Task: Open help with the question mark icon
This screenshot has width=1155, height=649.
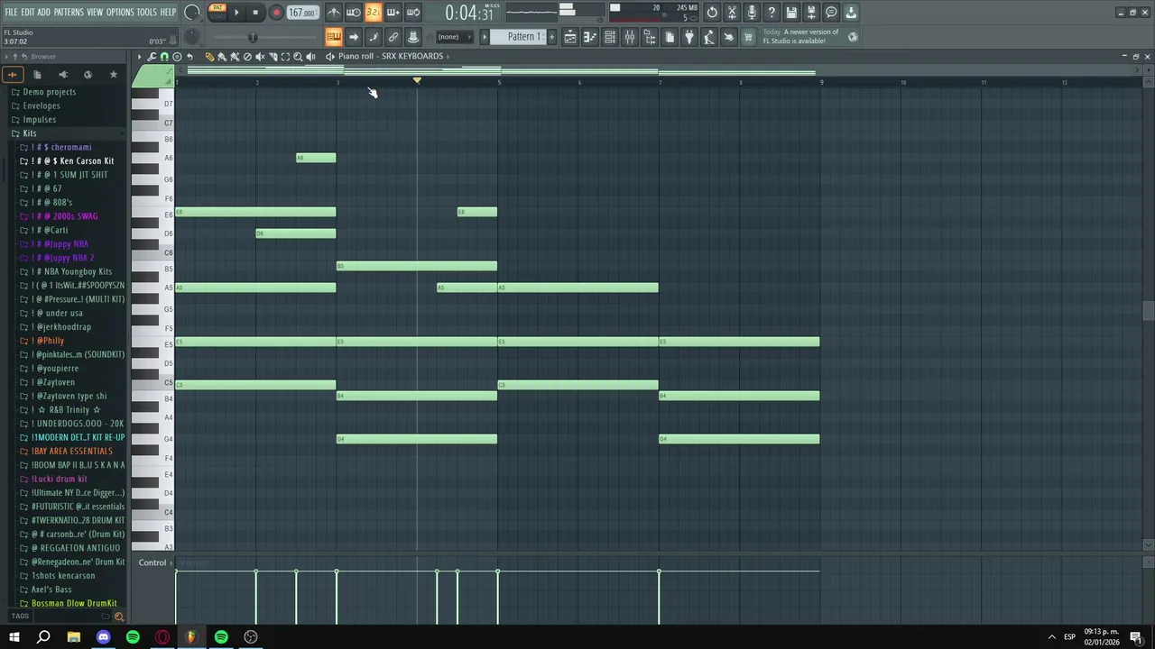Action: point(772,13)
